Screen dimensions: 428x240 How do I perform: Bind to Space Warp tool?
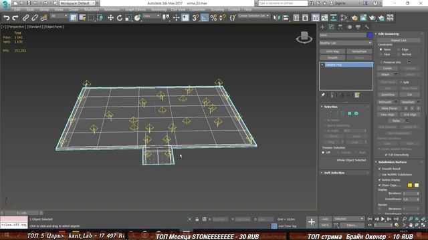click(43, 18)
